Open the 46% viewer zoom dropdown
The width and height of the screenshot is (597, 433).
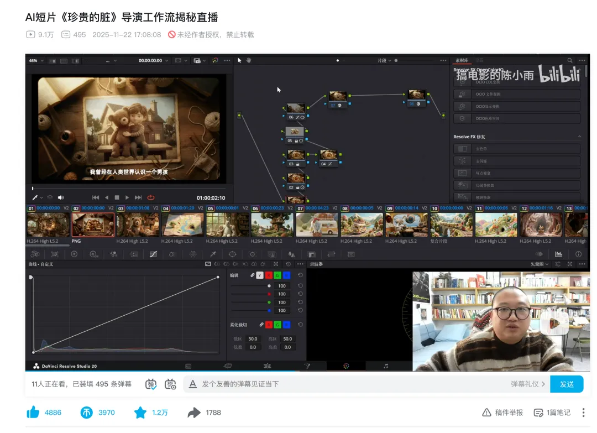36,60
